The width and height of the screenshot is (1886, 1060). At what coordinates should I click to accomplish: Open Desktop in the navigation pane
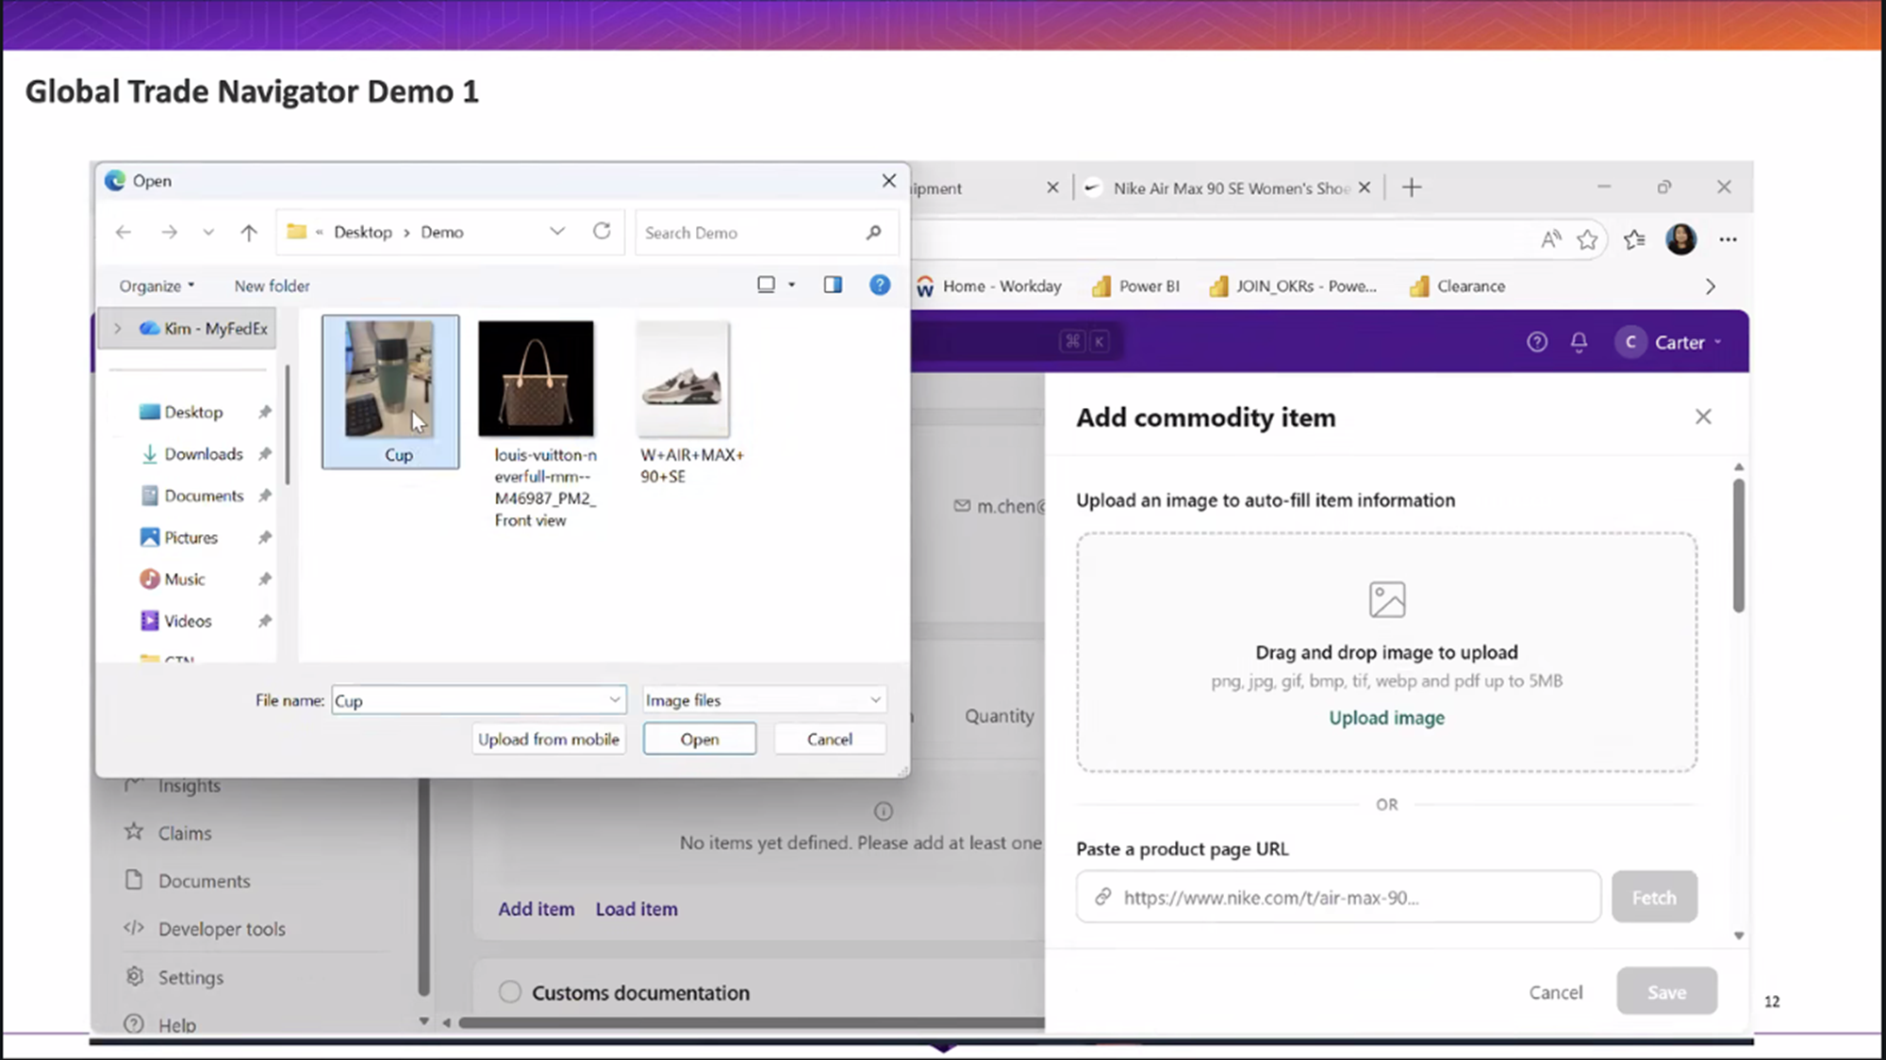point(193,412)
